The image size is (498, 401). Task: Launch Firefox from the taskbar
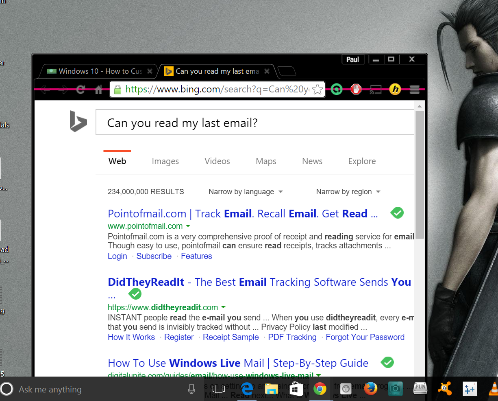tap(370, 389)
